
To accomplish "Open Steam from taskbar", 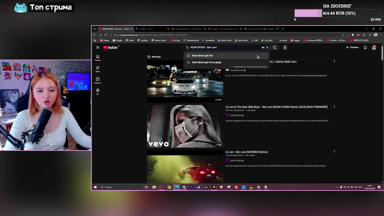I will (x=199, y=187).
